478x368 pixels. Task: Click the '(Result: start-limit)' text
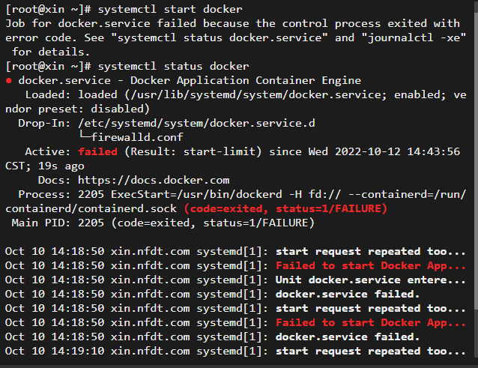click(x=193, y=151)
